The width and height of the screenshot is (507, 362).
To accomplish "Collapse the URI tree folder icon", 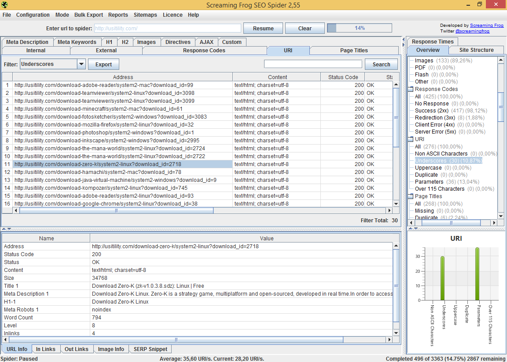I will (411, 139).
